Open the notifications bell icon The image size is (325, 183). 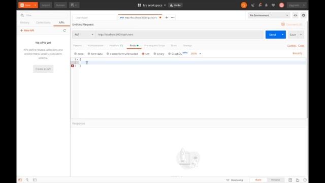point(266,5)
